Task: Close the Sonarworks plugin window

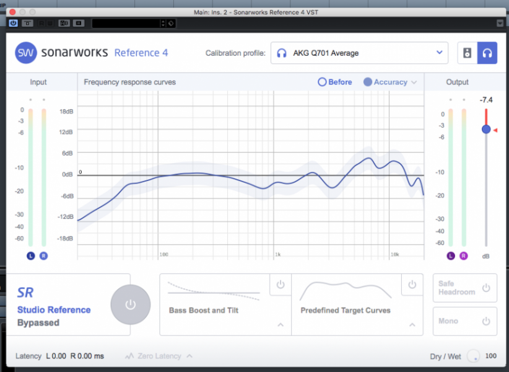Action: (x=12, y=12)
